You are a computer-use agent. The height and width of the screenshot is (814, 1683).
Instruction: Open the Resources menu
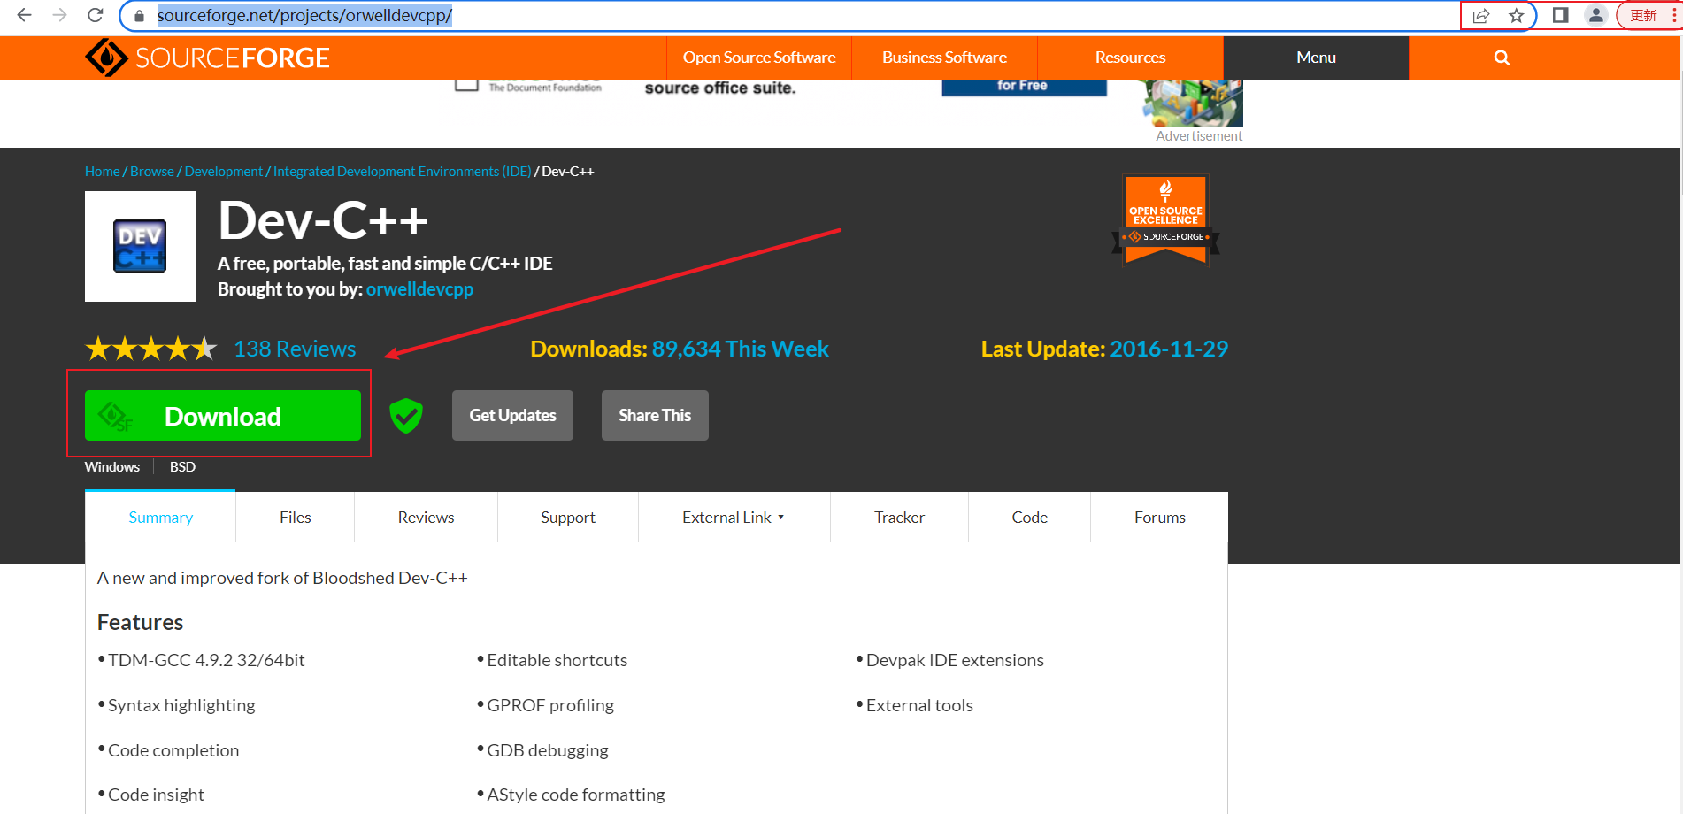coord(1130,58)
